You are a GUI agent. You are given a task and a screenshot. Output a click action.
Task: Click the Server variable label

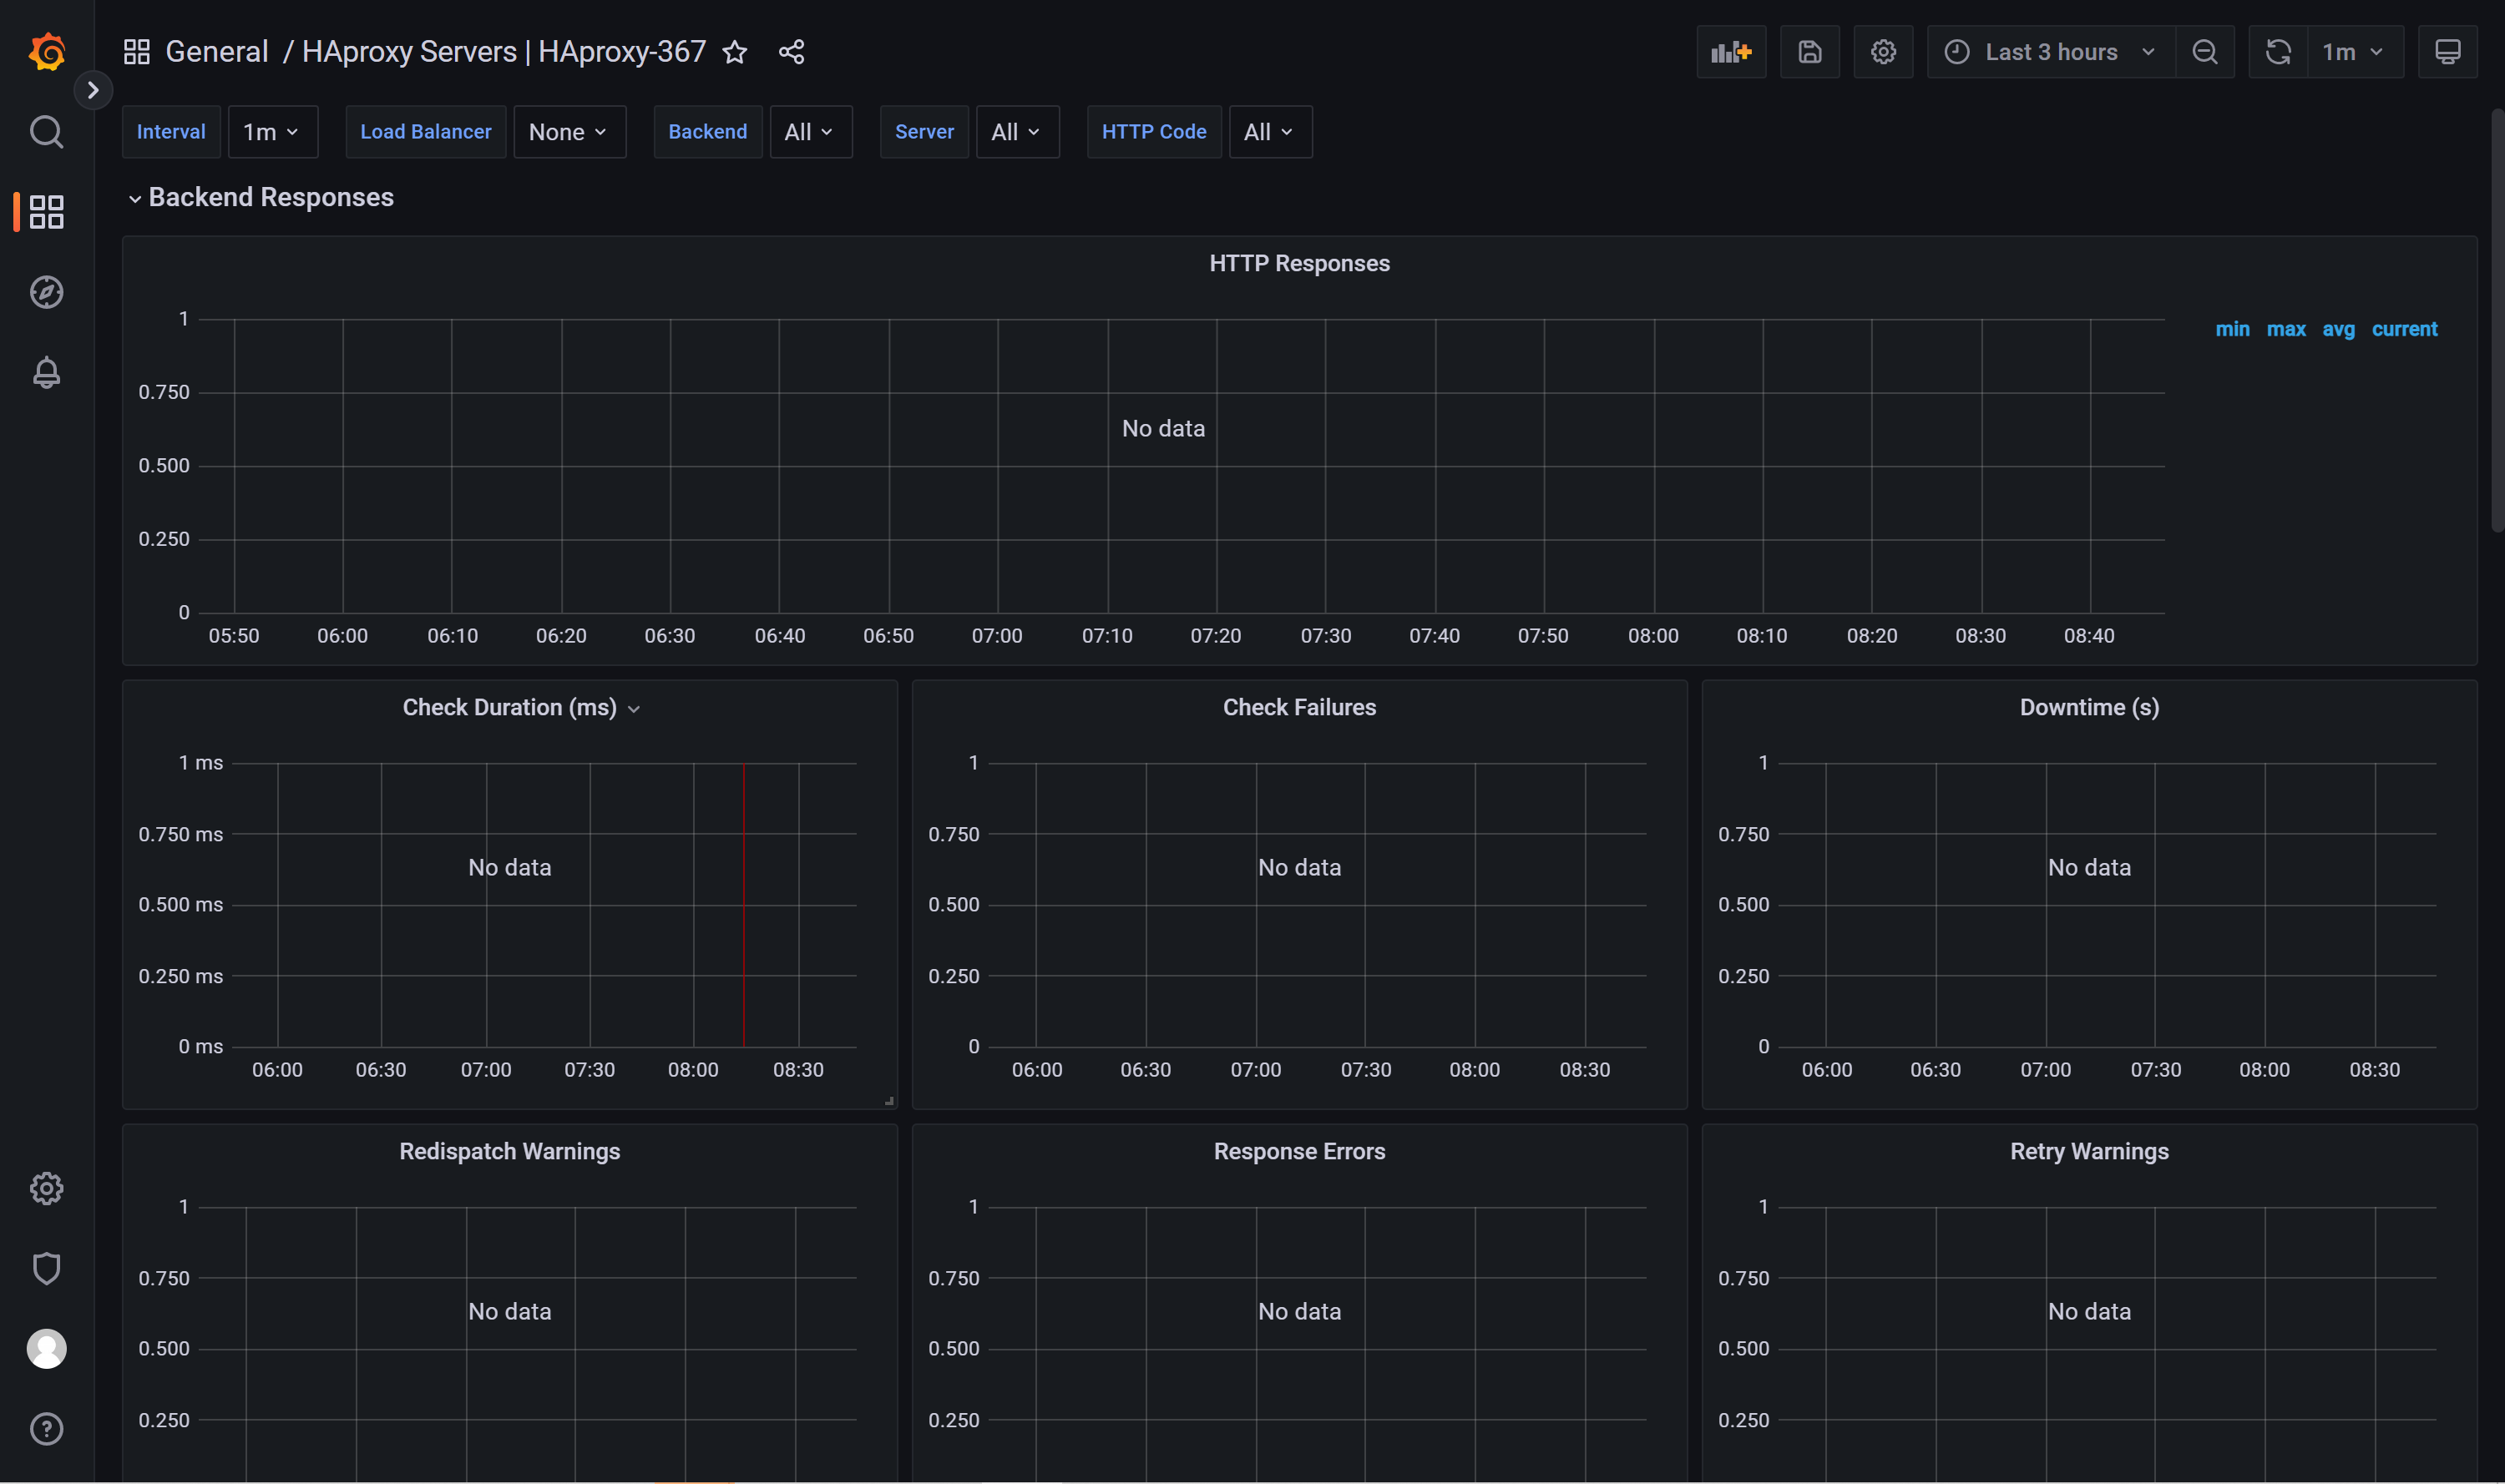[924, 132]
